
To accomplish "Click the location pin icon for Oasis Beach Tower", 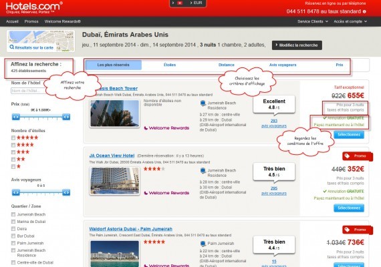I will click(x=203, y=103).
